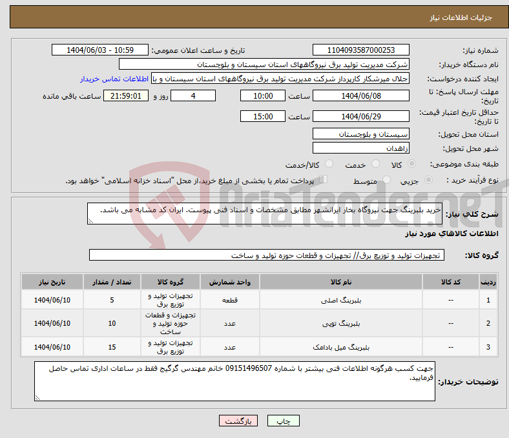Click the response deadline date 1404/06/08 field

tap(360, 95)
